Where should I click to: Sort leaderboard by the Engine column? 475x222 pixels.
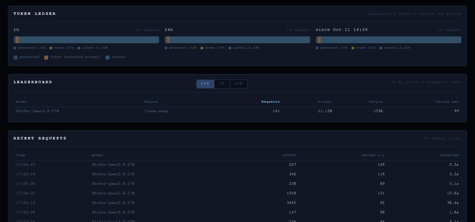151,102
